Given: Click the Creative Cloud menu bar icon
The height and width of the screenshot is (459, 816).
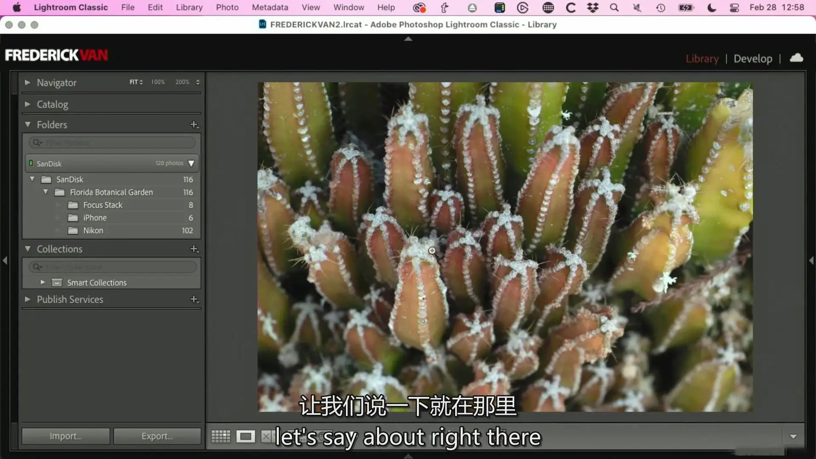Looking at the screenshot, I should 419,7.
